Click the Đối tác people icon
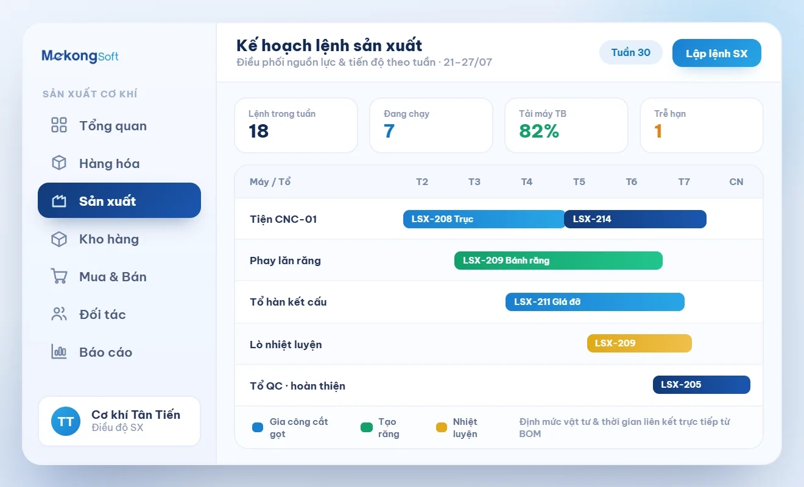 [x=59, y=314]
